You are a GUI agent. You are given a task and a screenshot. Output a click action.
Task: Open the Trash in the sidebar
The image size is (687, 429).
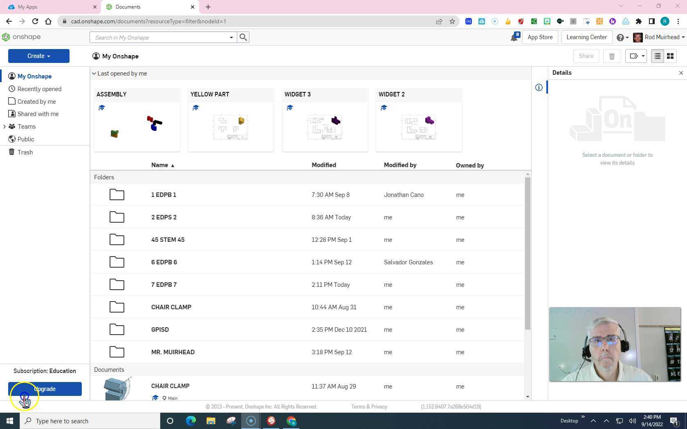[25, 152]
